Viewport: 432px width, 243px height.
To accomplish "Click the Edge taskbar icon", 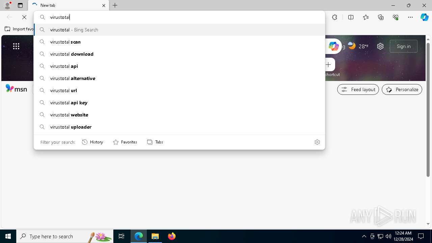I will pyautogui.click(x=139, y=236).
